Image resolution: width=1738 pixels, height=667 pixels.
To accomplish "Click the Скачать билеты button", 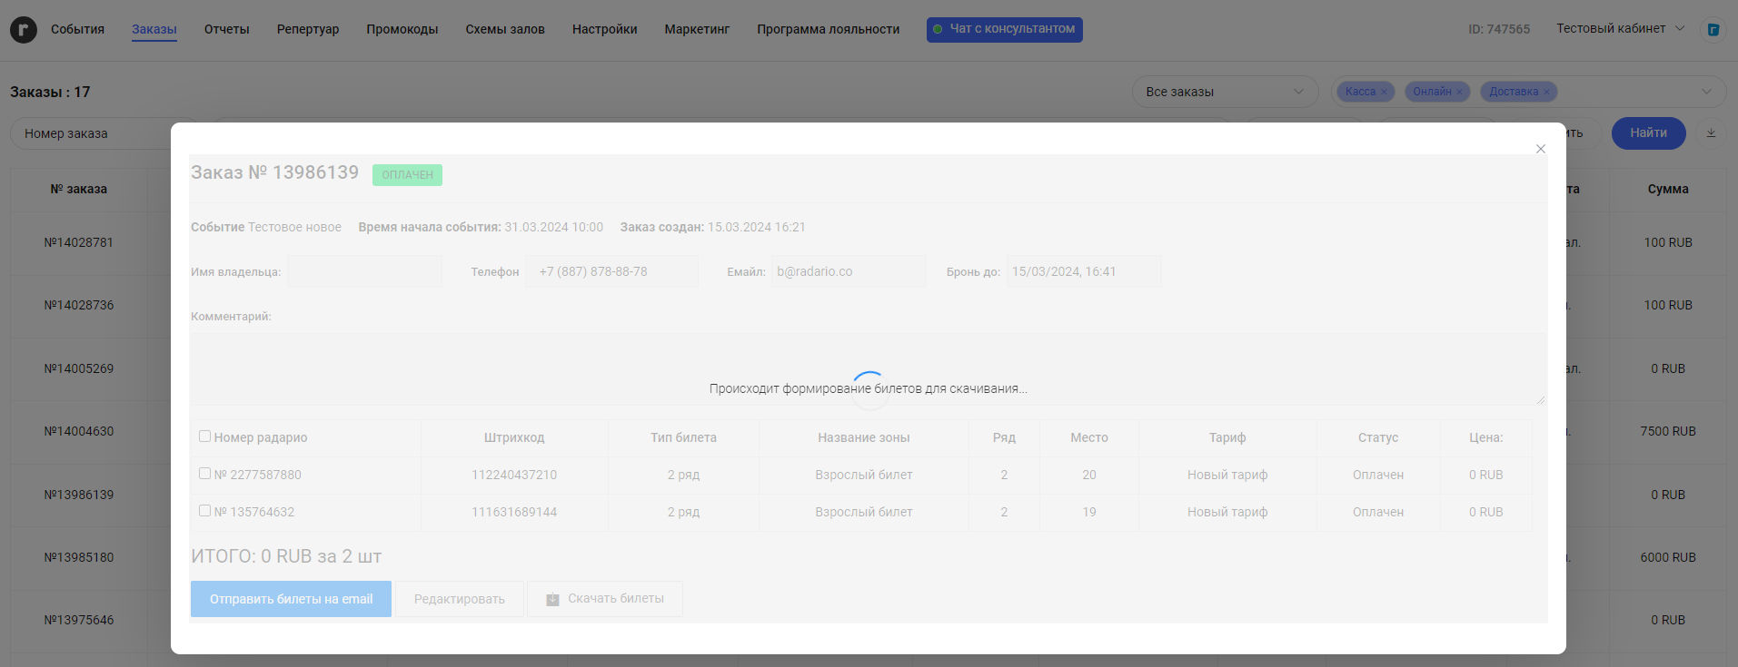I will coord(605,599).
